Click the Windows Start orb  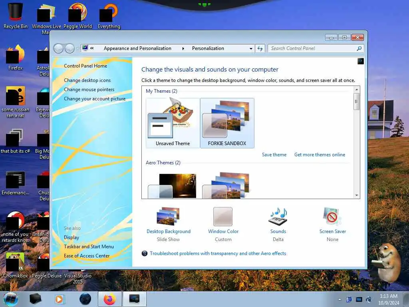coord(11,299)
